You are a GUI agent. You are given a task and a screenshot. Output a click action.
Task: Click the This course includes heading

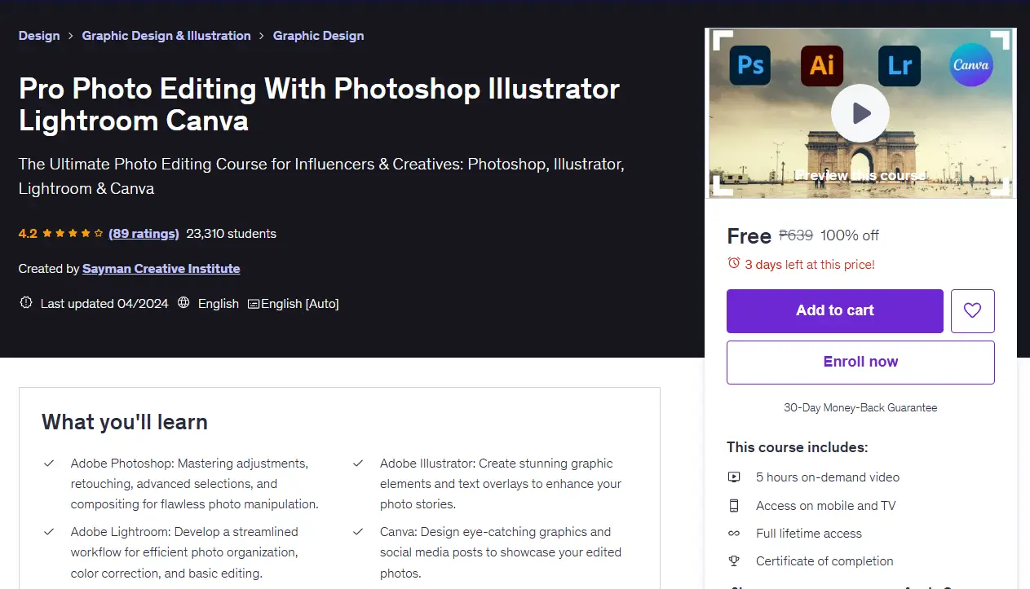pos(798,447)
